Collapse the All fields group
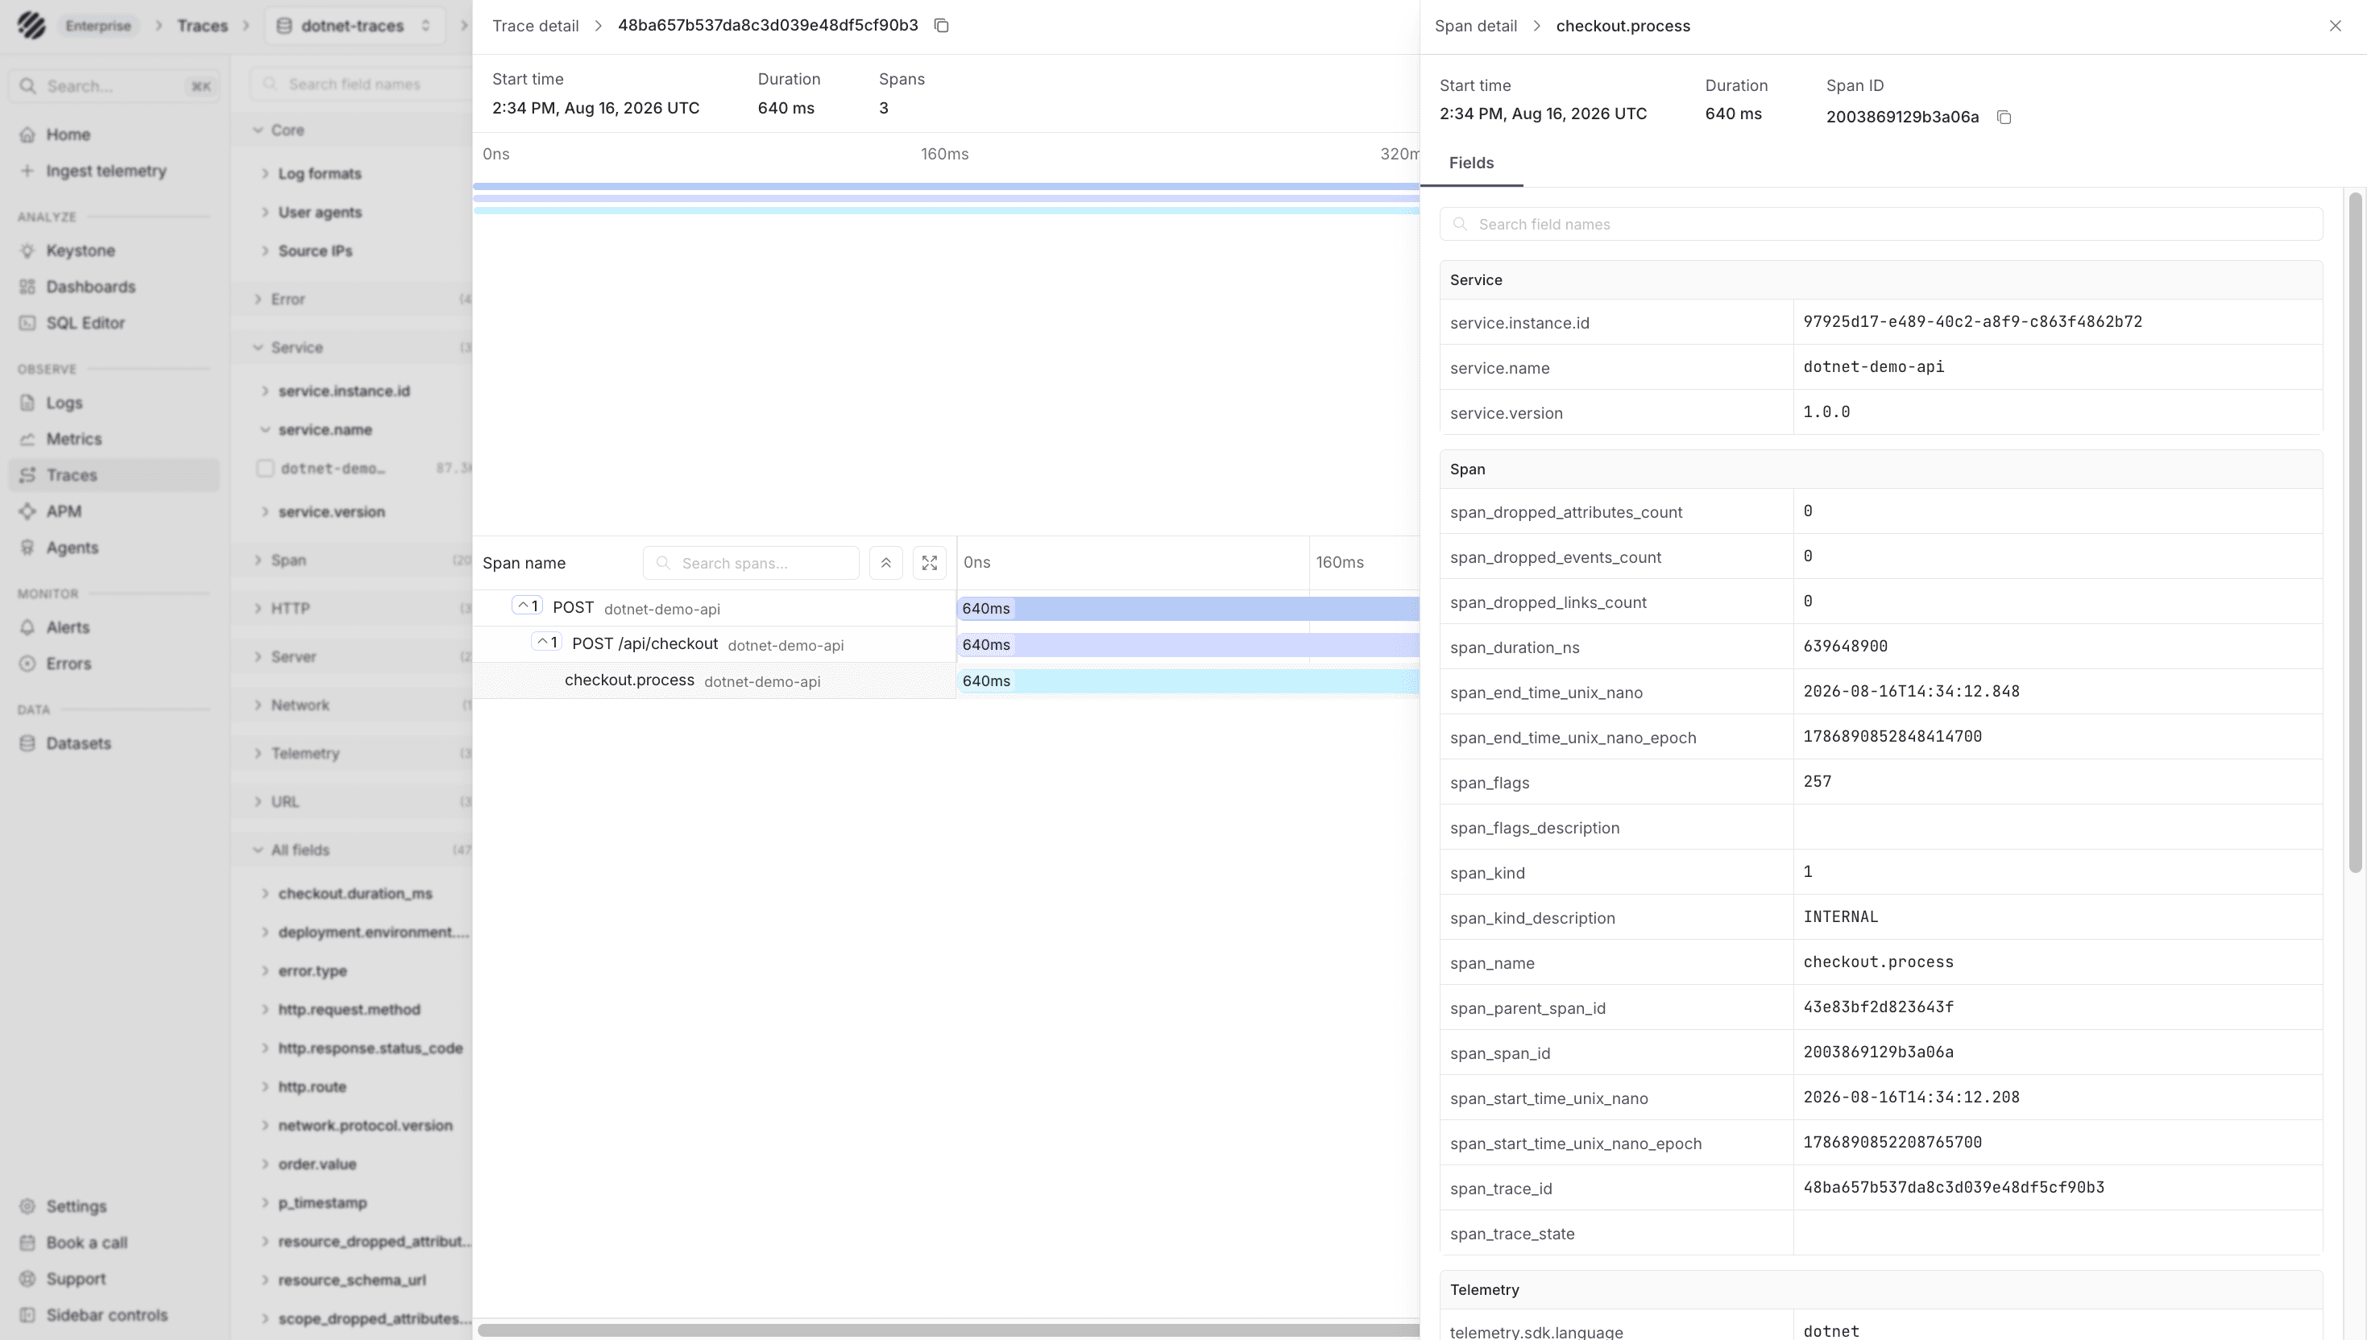 [258, 850]
